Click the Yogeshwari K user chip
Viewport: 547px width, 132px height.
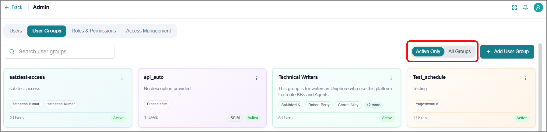pyautogui.click(x=427, y=104)
